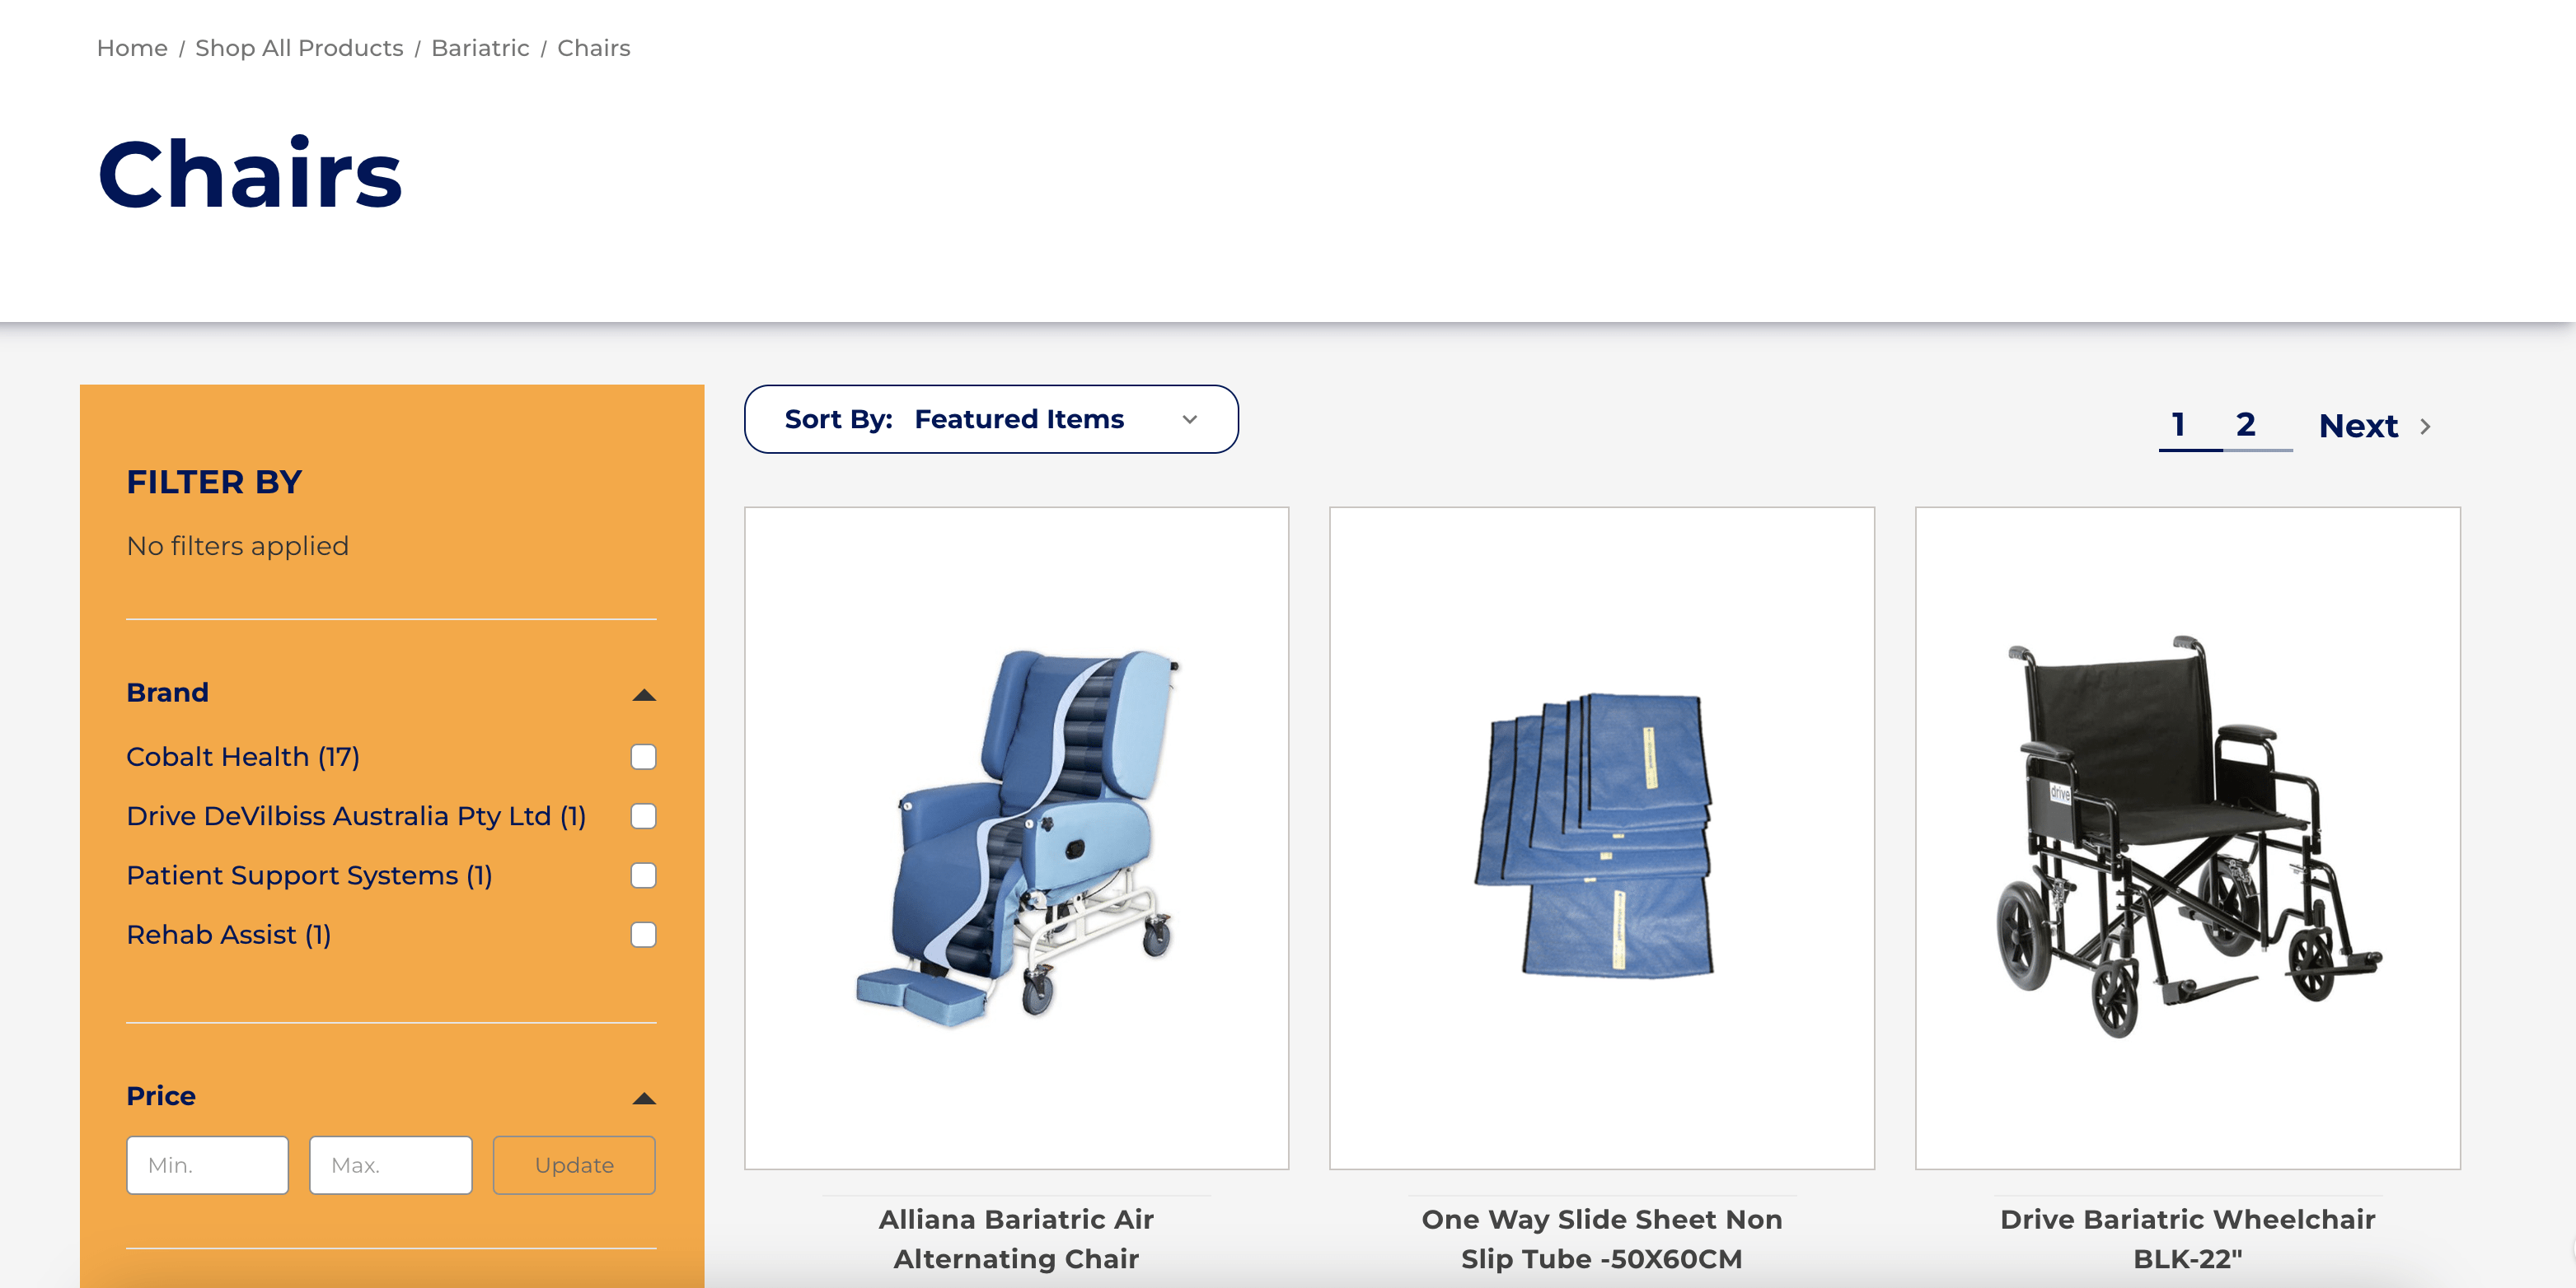Check the Drive DeVilbiss Australia checkbox
2576x1288 pixels.
tap(644, 815)
